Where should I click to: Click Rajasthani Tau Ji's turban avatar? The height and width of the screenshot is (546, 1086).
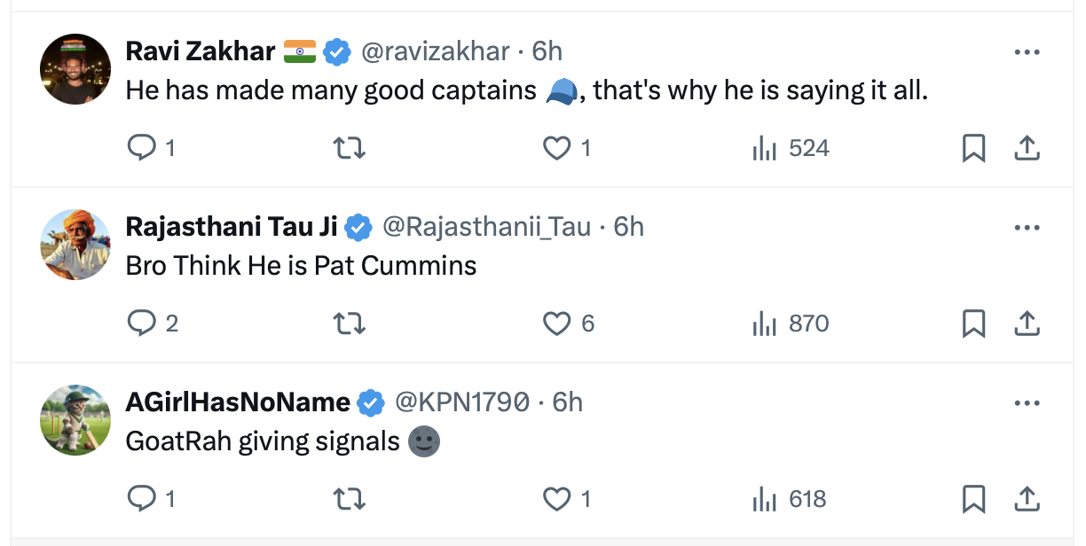tap(75, 245)
